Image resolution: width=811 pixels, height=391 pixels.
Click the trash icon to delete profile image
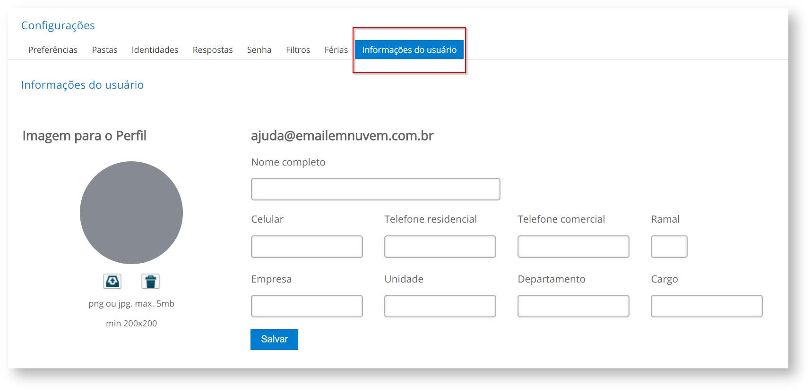pyautogui.click(x=150, y=282)
